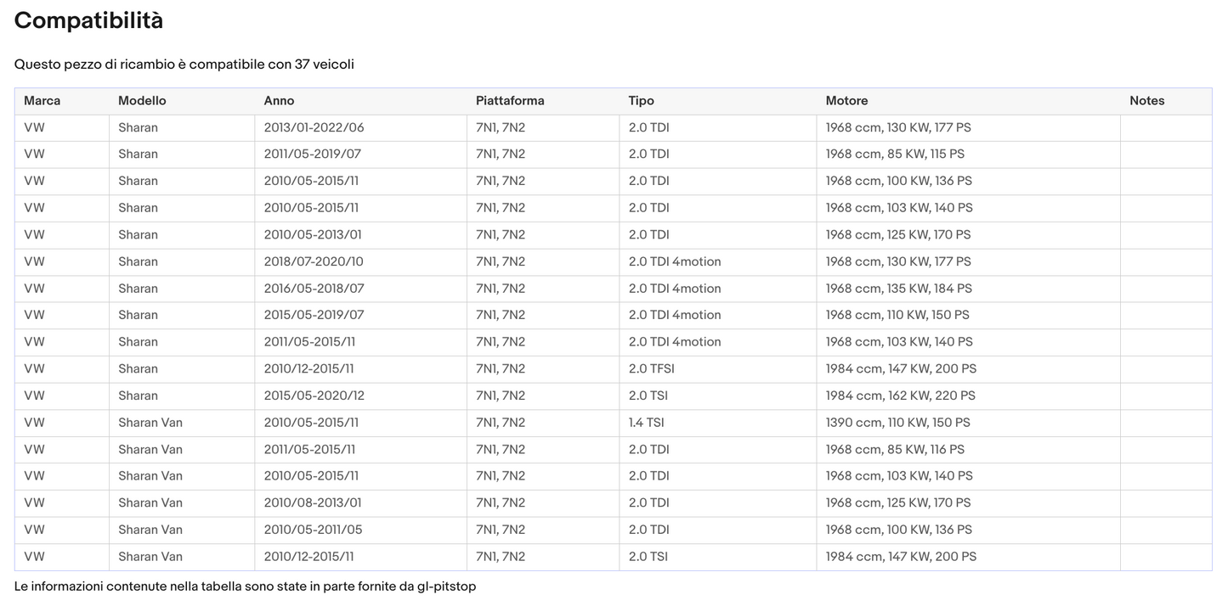Viewport: 1228px width, 606px height.
Task: Click the Compatibilità section heading
Action: (88, 20)
